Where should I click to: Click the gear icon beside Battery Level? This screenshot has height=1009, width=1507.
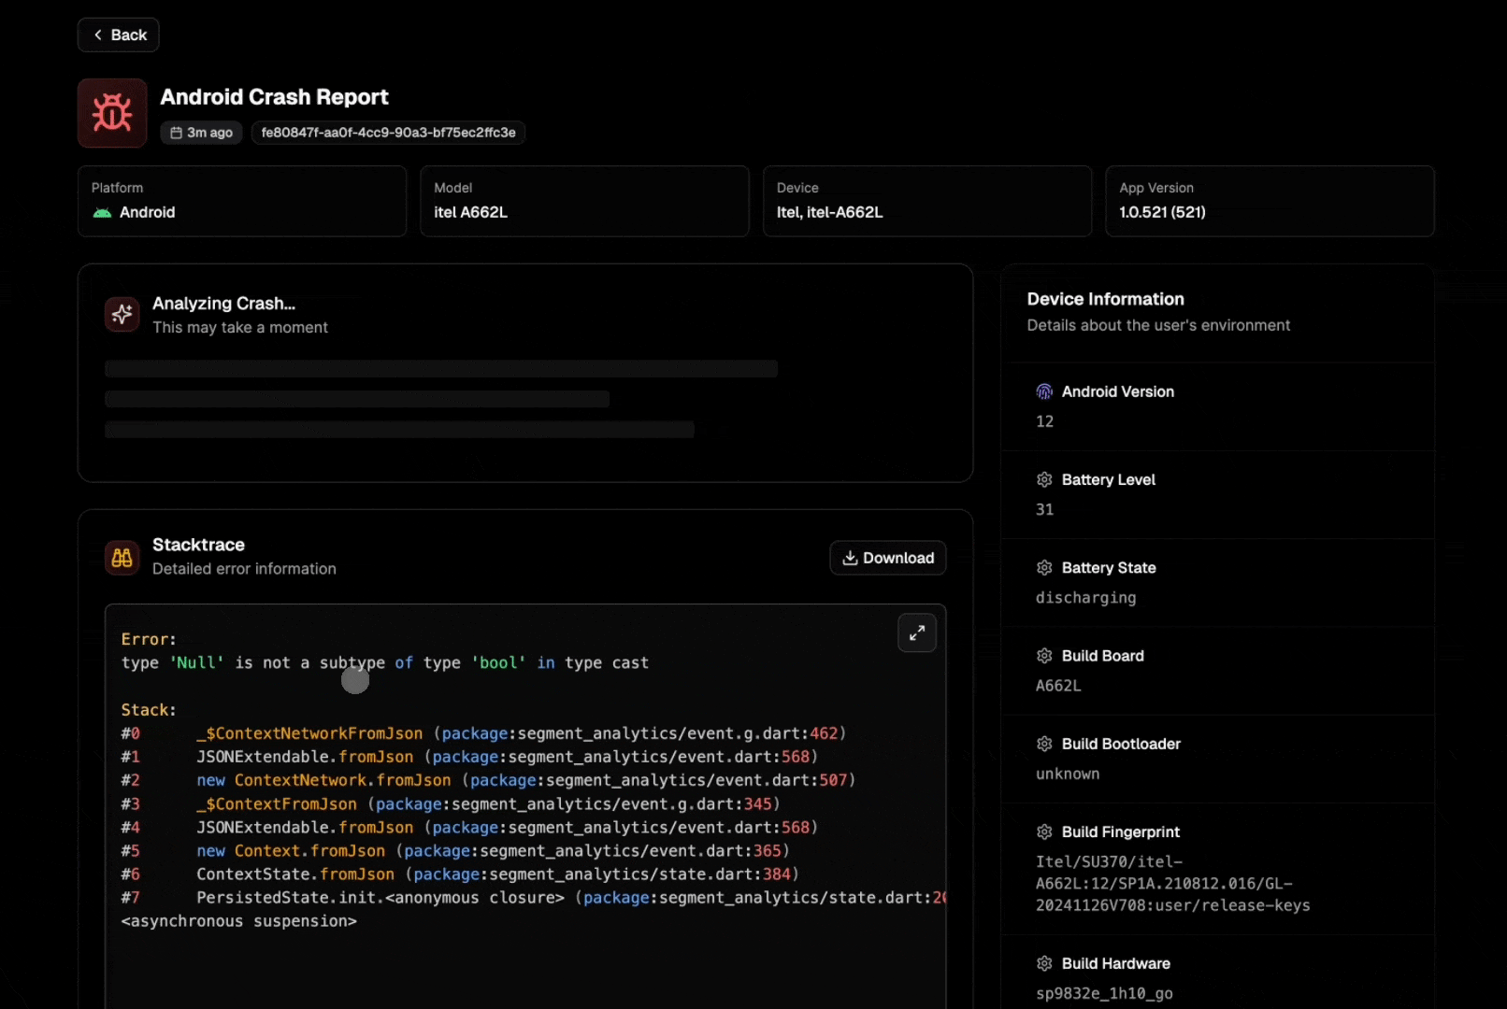1044,479
